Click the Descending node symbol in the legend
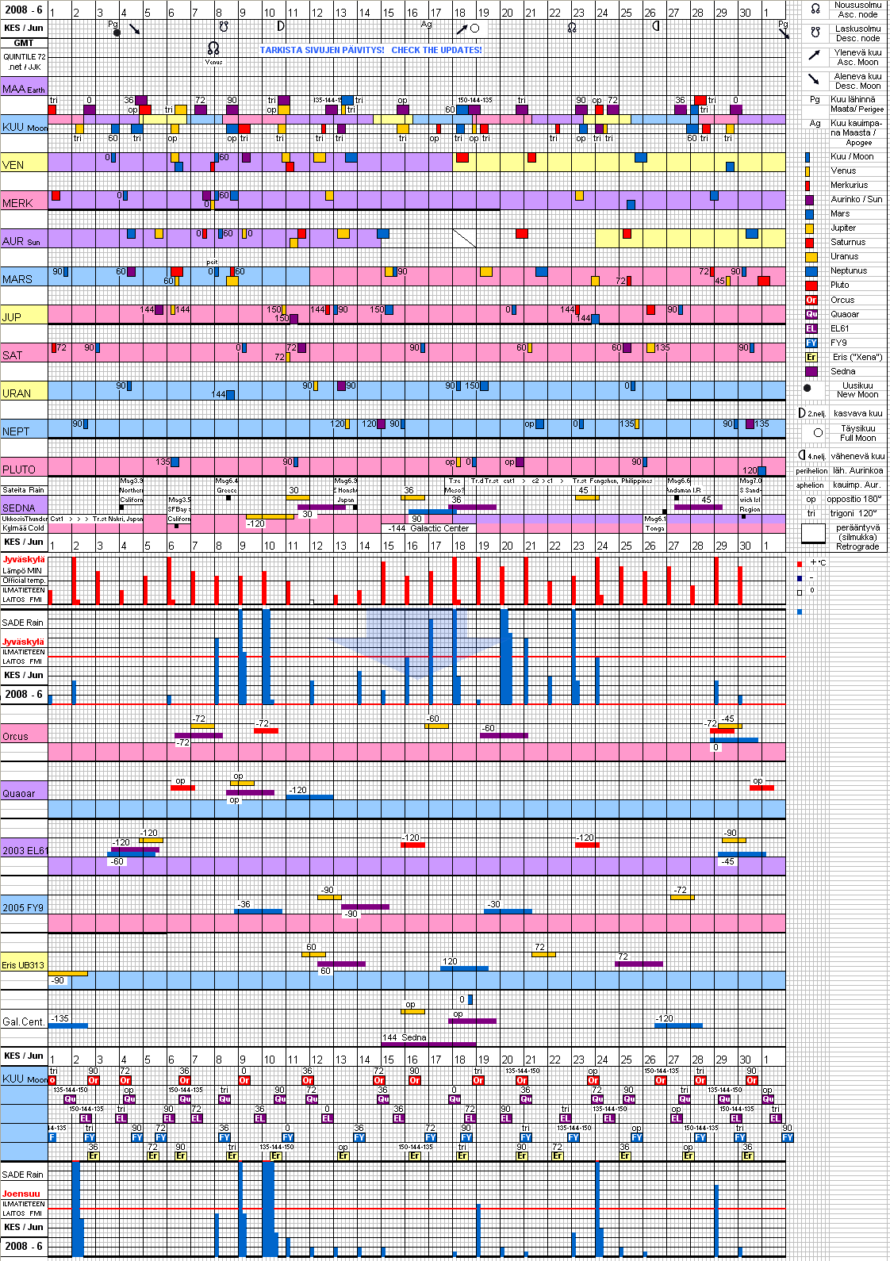The height and width of the screenshot is (1261, 890). (x=815, y=33)
